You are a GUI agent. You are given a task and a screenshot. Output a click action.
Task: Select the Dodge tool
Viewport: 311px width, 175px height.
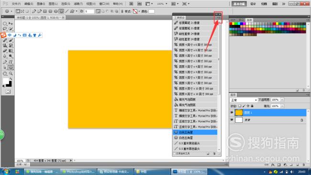click(11, 56)
